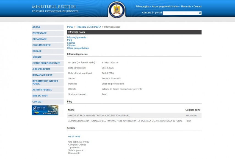
Task: Open the European e-Justice Portal banner
Action: click(45, 110)
